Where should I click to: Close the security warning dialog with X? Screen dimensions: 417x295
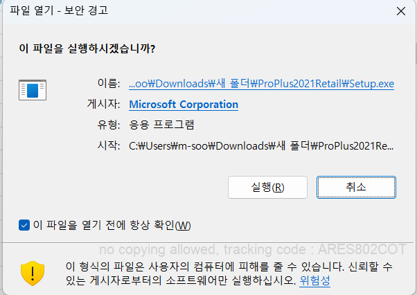[x=401, y=11]
